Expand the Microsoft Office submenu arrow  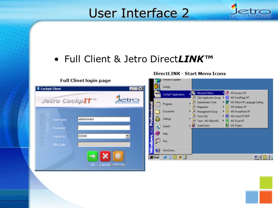223,93
